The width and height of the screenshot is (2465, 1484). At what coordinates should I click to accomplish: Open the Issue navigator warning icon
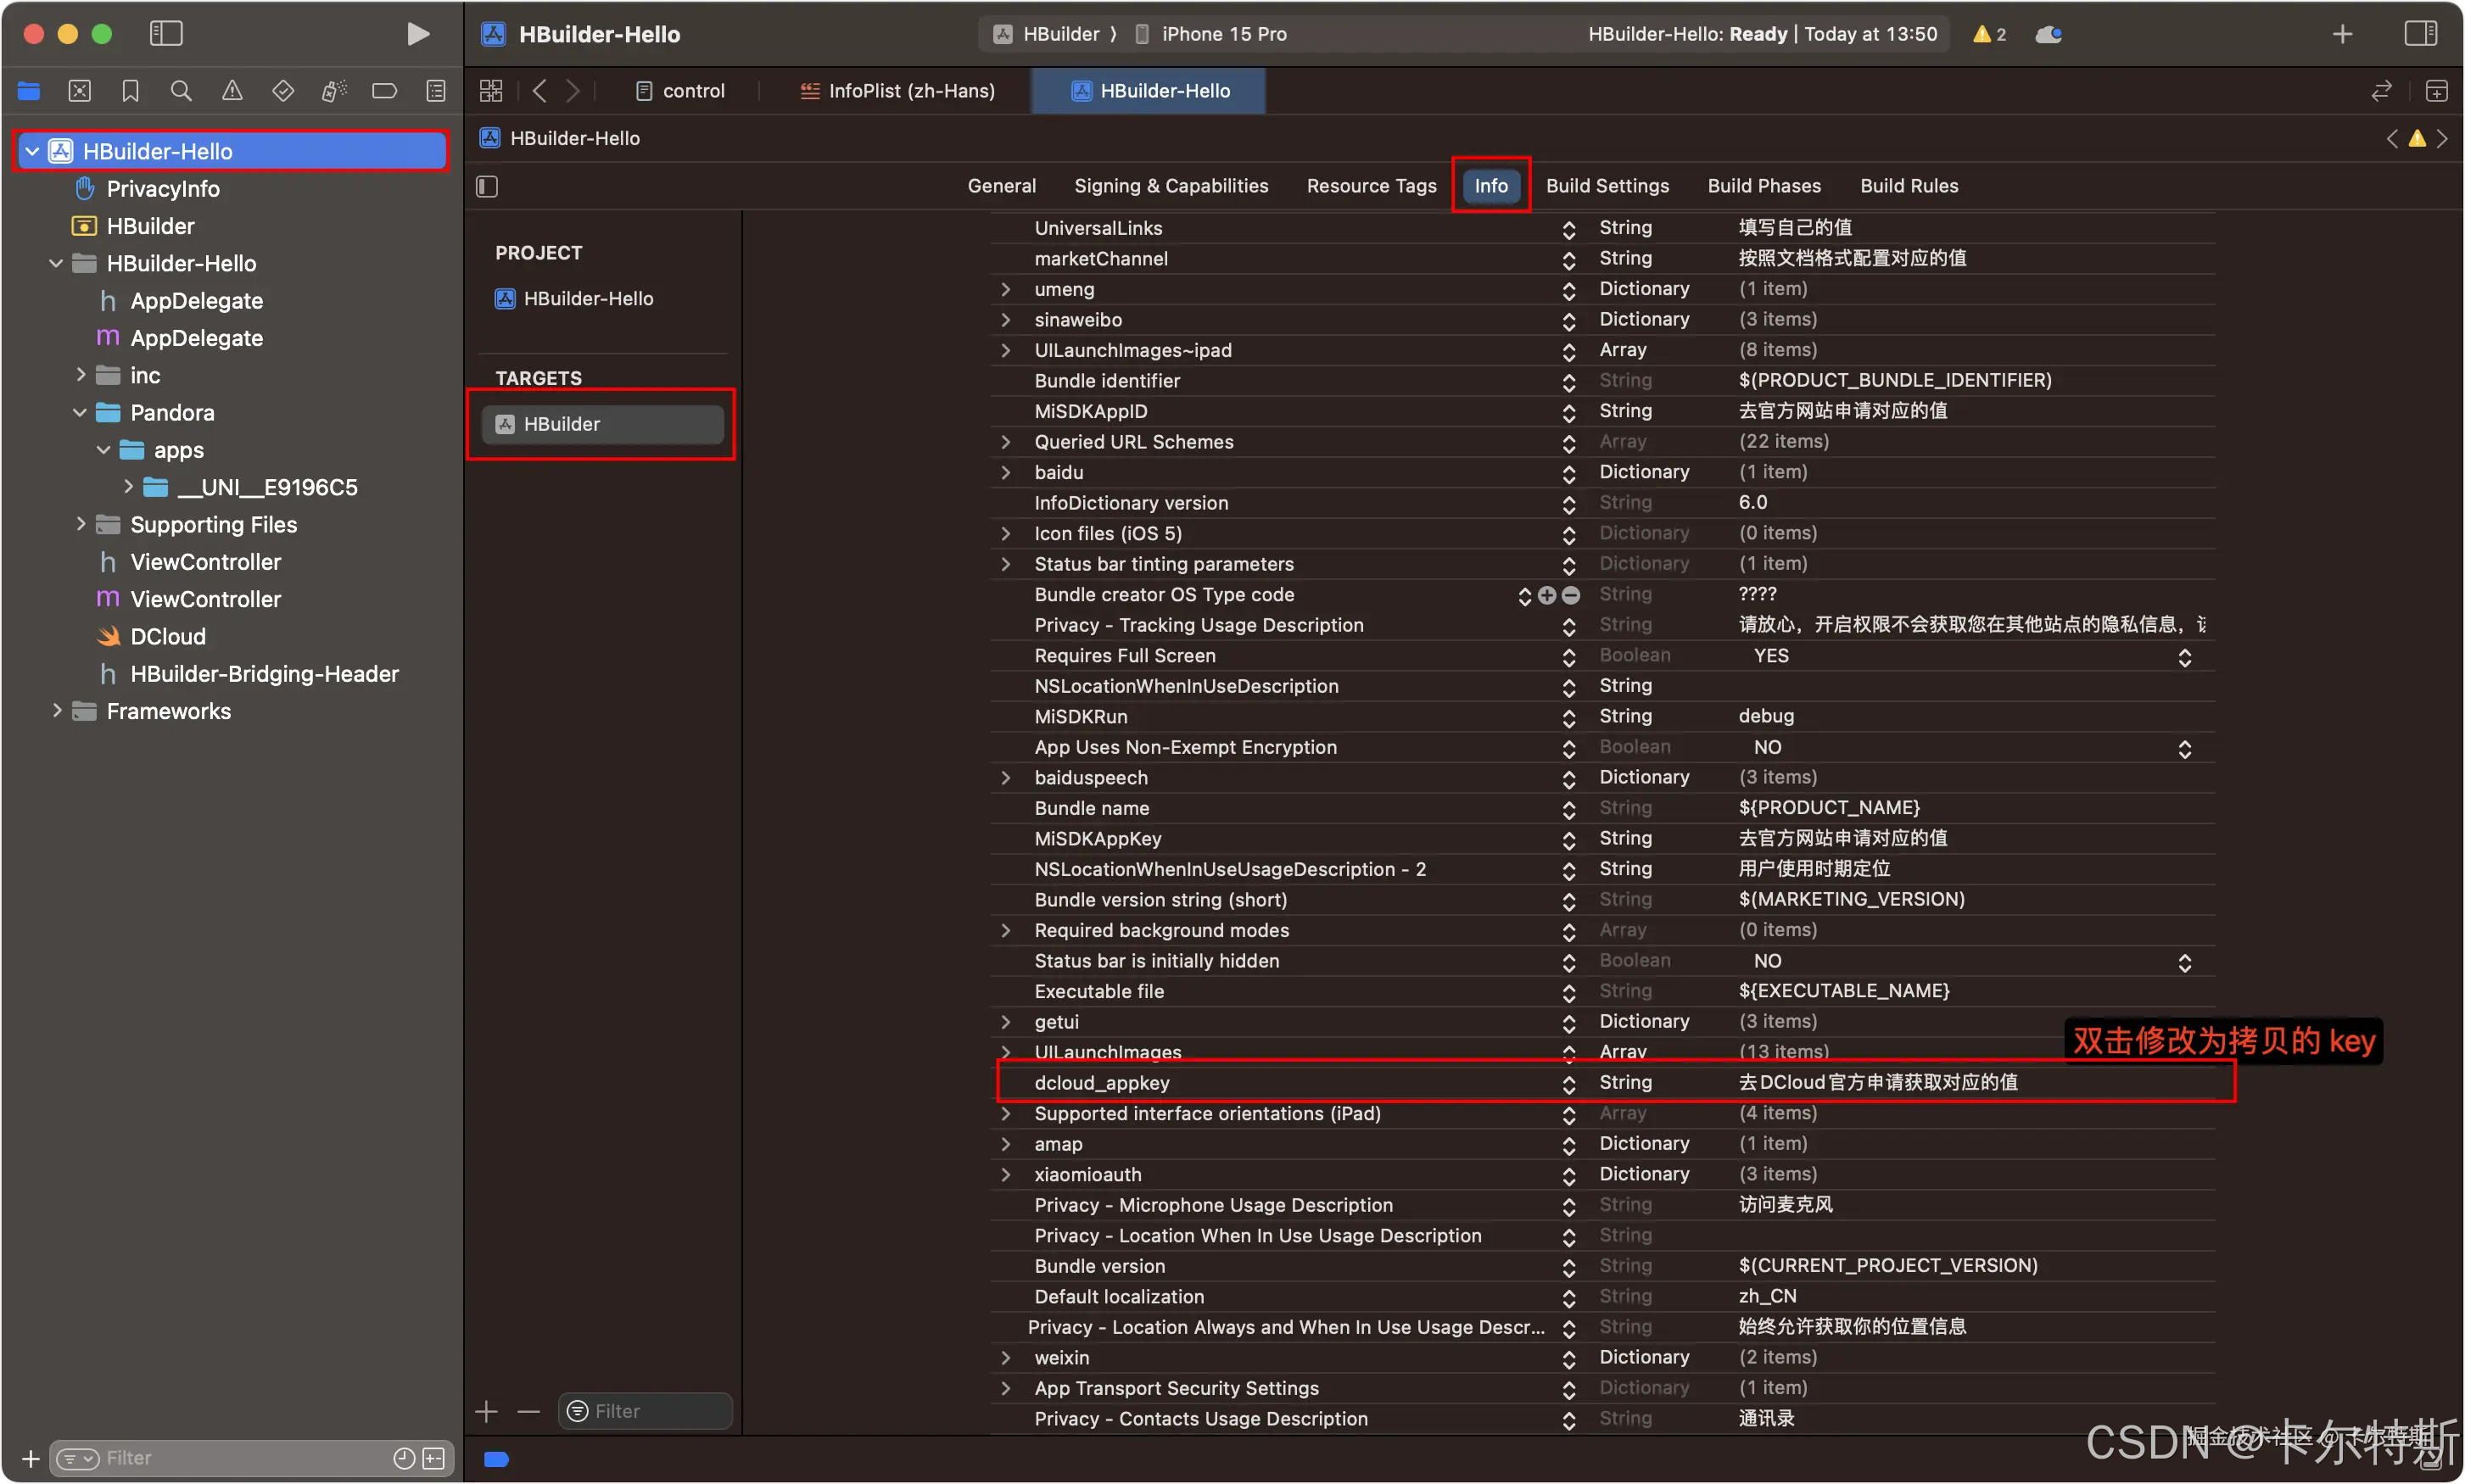coord(232,91)
